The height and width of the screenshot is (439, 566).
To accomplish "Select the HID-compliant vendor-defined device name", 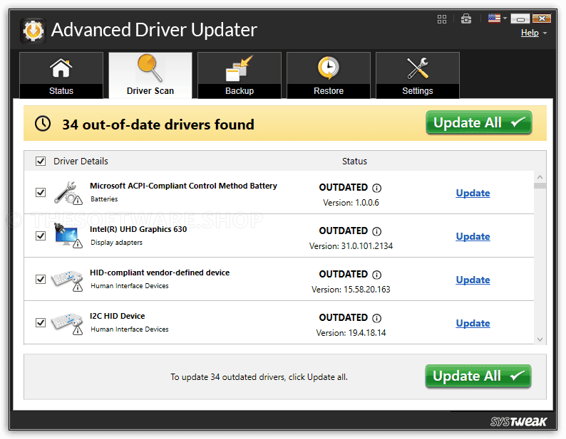I will (x=160, y=273).
